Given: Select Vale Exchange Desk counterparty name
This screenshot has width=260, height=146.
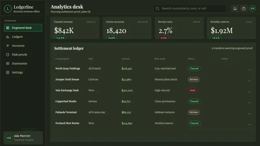Looking at the screenshot, I should coord(67,91).
